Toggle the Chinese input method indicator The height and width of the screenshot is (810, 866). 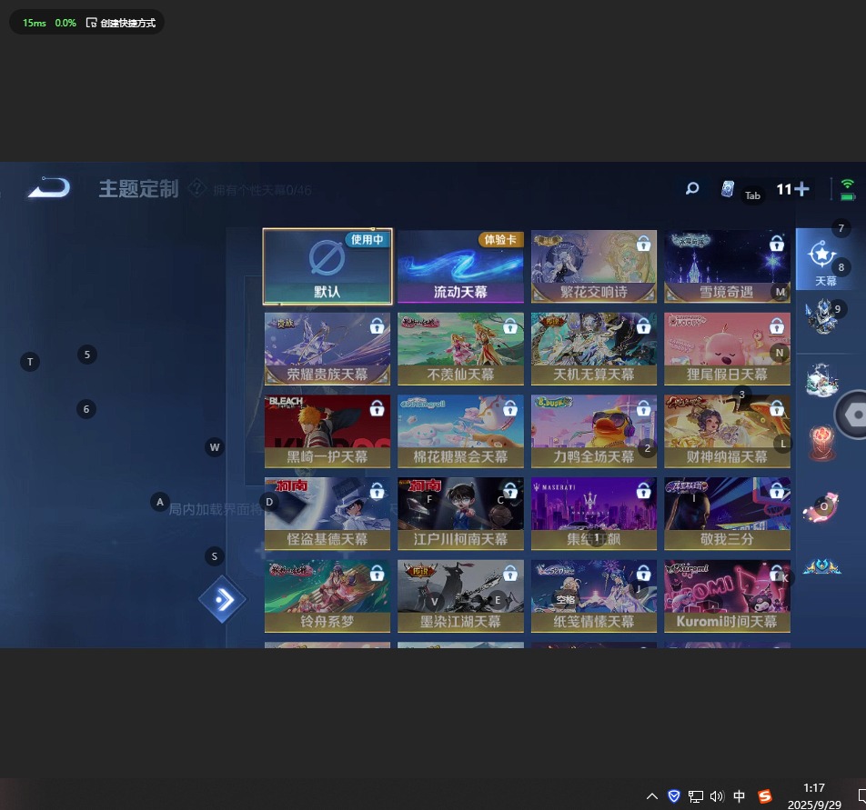(x=739, y=796)
